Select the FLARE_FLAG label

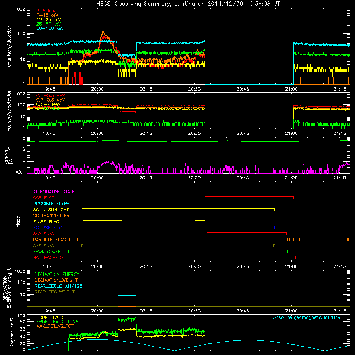[46, 221]
